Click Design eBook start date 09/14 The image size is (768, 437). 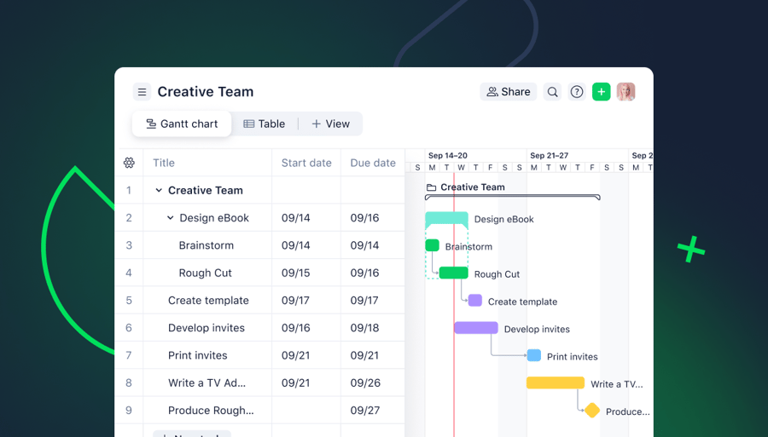tap(295, 218)
